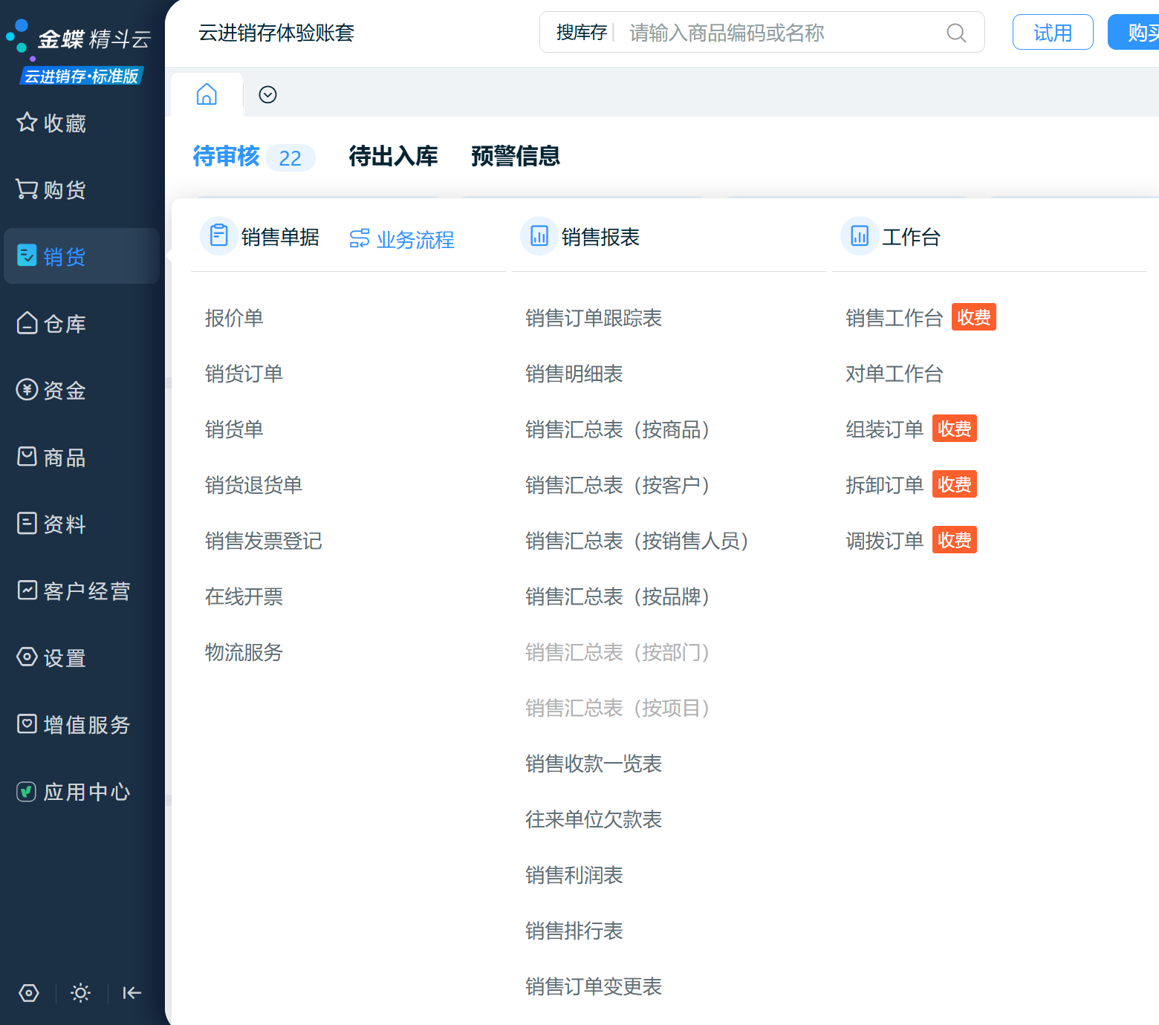This screenshot has width=1159, height=1025.
Task: Open the 业务流程 business flow link
Action: pyautogui.click(x=402, y=239)
